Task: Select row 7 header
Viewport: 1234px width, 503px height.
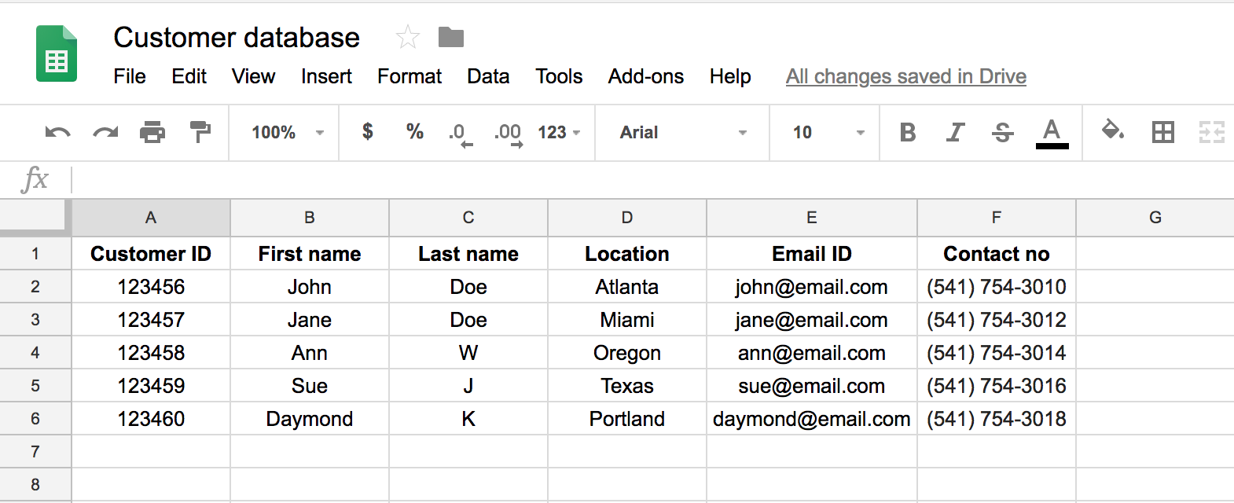Action: click(35, 452)
